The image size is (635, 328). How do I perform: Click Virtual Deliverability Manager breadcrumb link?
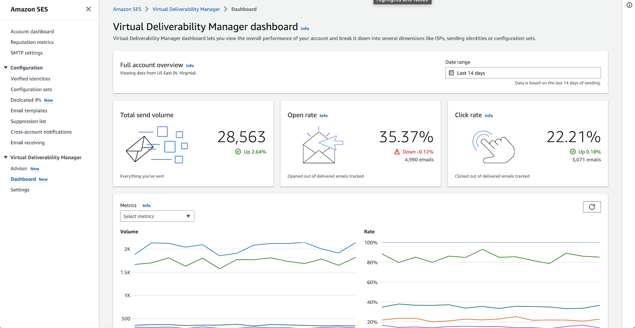point(186,9)
